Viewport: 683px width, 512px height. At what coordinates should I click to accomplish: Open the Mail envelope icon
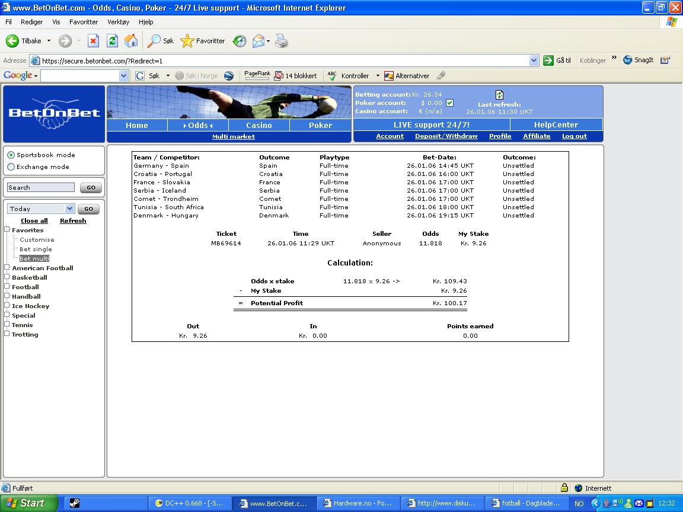pyautogui.click(x=258, y=41)
